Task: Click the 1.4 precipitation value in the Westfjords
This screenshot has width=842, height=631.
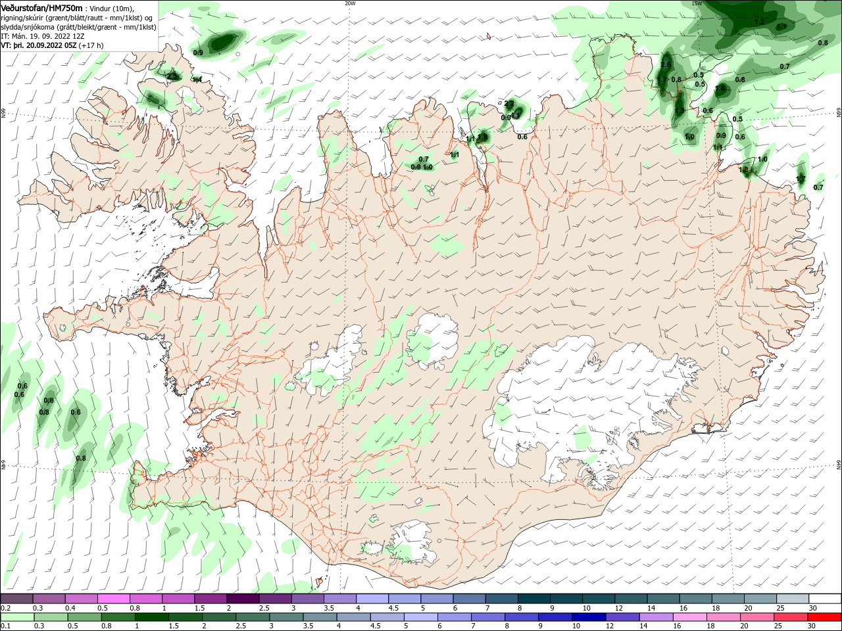Action: 197,80
